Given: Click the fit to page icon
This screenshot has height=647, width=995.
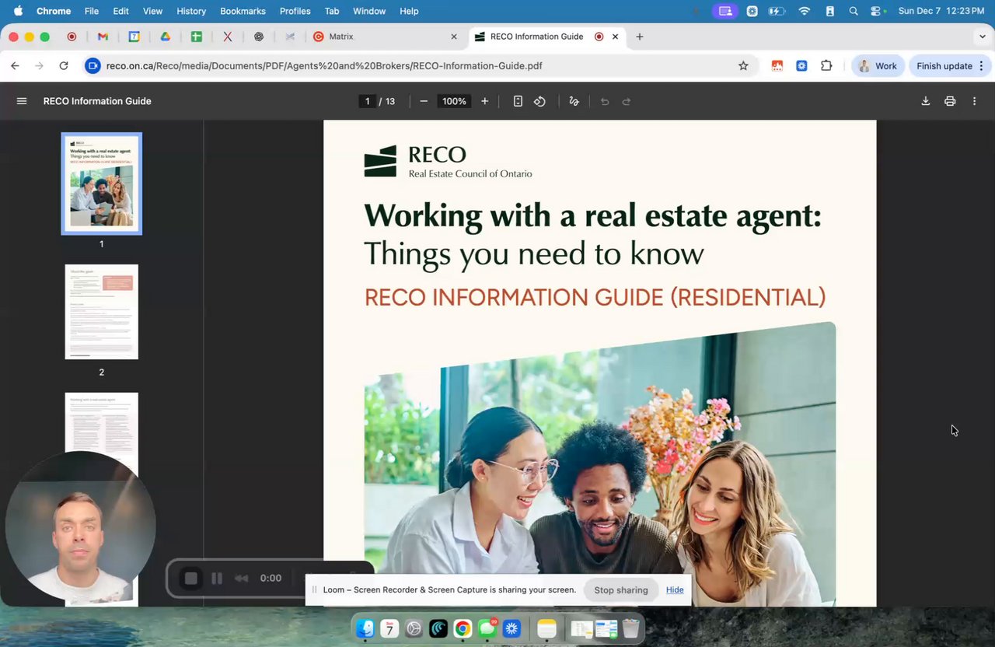Looking at the screenshot, I should coord(518,101).
